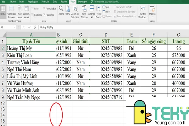Click the Lương header cell
Image resolution: width=189 pixels, height=126 pixels.
pyautogui.click(x=178, y=41)
